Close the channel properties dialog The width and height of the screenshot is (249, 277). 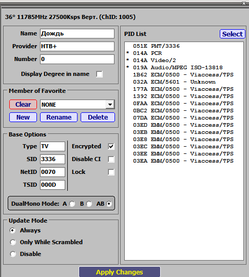coord(244,3)
